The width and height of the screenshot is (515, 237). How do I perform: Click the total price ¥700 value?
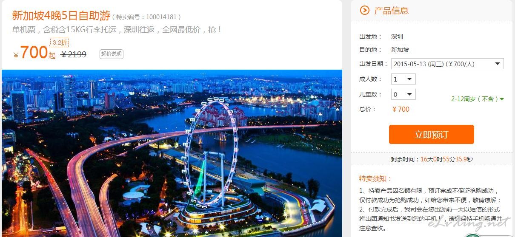(401, 109)
